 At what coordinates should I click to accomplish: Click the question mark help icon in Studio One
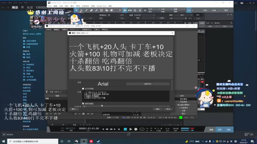(120, 10)
